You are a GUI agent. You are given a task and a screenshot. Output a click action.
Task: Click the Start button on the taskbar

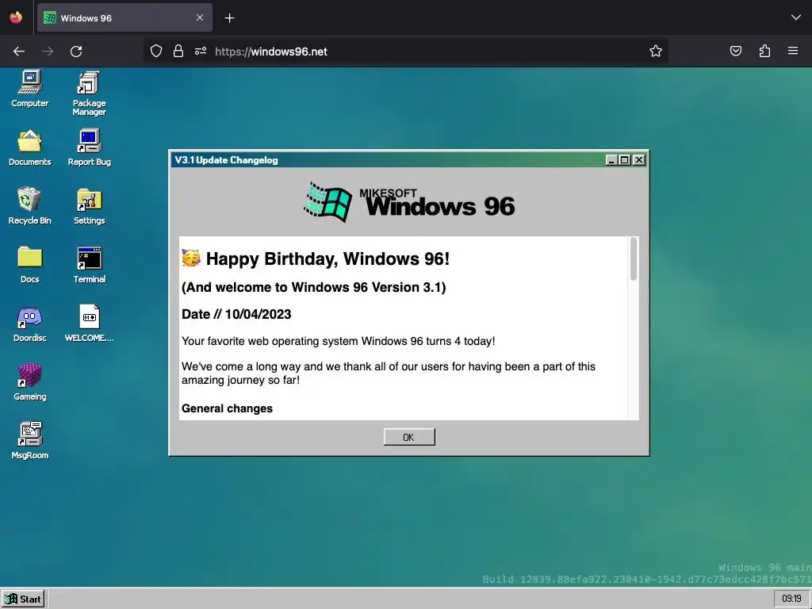(x=23, y=599)
